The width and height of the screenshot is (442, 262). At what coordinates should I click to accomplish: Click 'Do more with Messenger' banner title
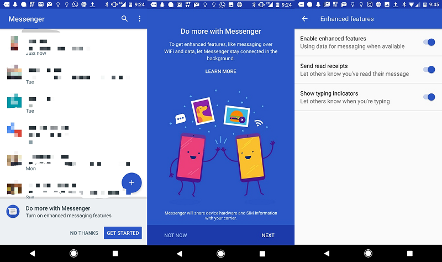click(58, 208)
